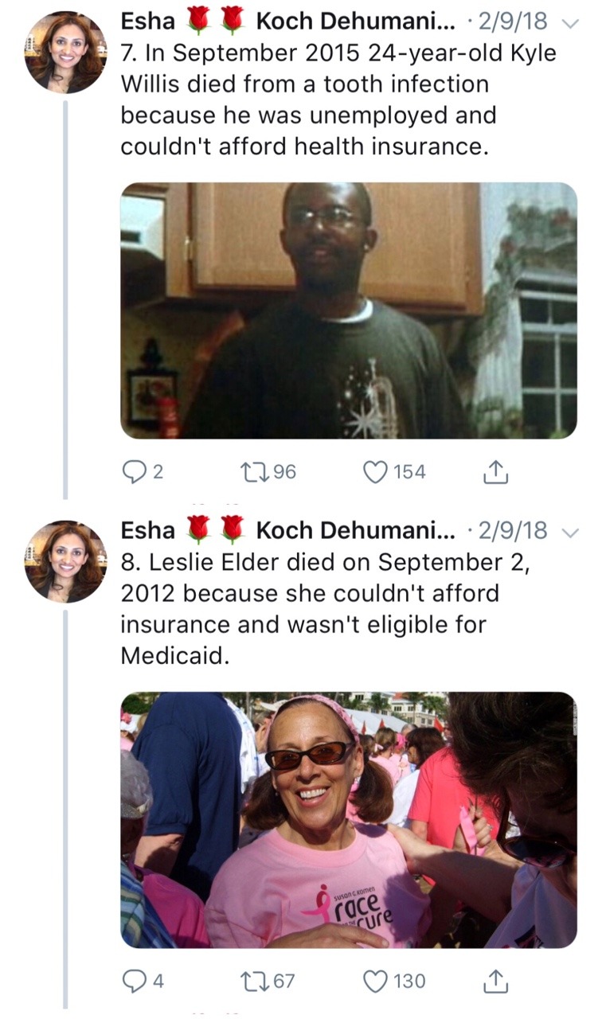Open Esha's avatar on tweet 8
This screenshot has width=602, height=1019.
tap(65, 561)
